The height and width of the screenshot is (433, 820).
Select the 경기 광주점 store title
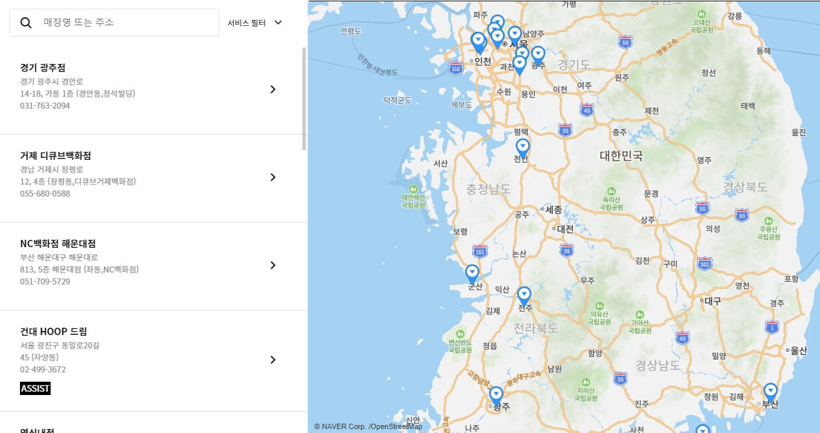43,68
